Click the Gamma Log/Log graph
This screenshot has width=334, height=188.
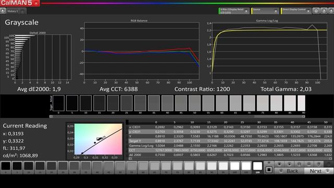pos(269,51)
